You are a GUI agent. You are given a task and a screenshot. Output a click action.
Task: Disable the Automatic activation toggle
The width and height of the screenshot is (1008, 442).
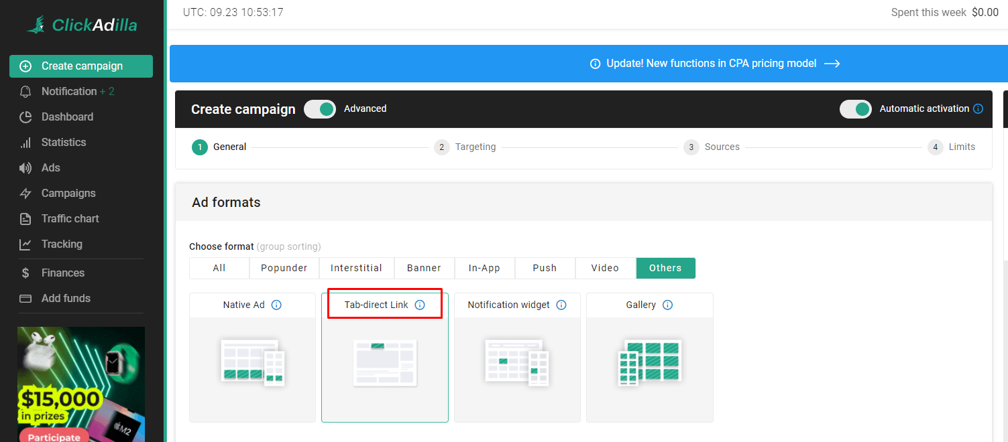pos(856,108)
